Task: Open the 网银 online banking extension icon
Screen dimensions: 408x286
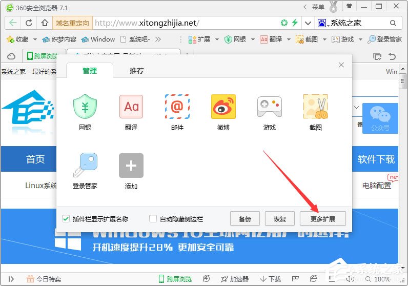Action: point(85,107)
